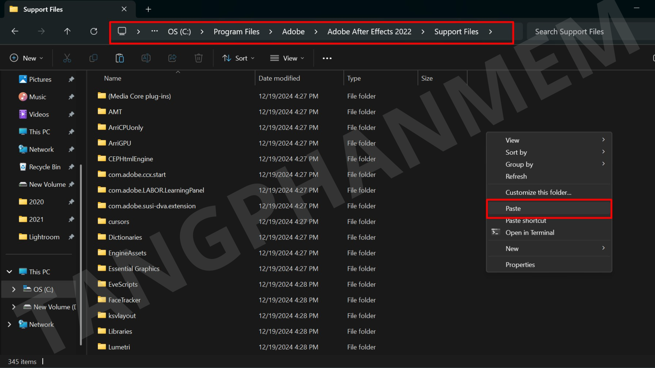
Task: Click the Delete trash icon in toolbar
Action: click(199, 58)
